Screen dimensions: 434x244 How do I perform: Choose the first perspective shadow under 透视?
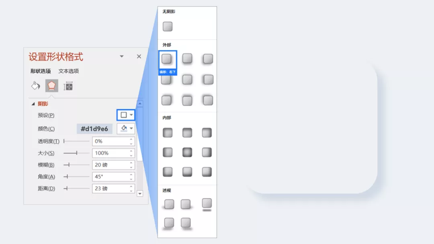click(x=169, y=204)
